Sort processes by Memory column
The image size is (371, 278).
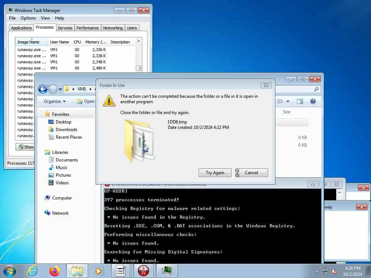(x=96, y=42)
